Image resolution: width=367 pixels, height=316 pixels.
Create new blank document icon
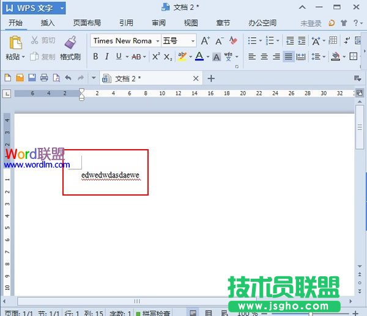(8, 78)
